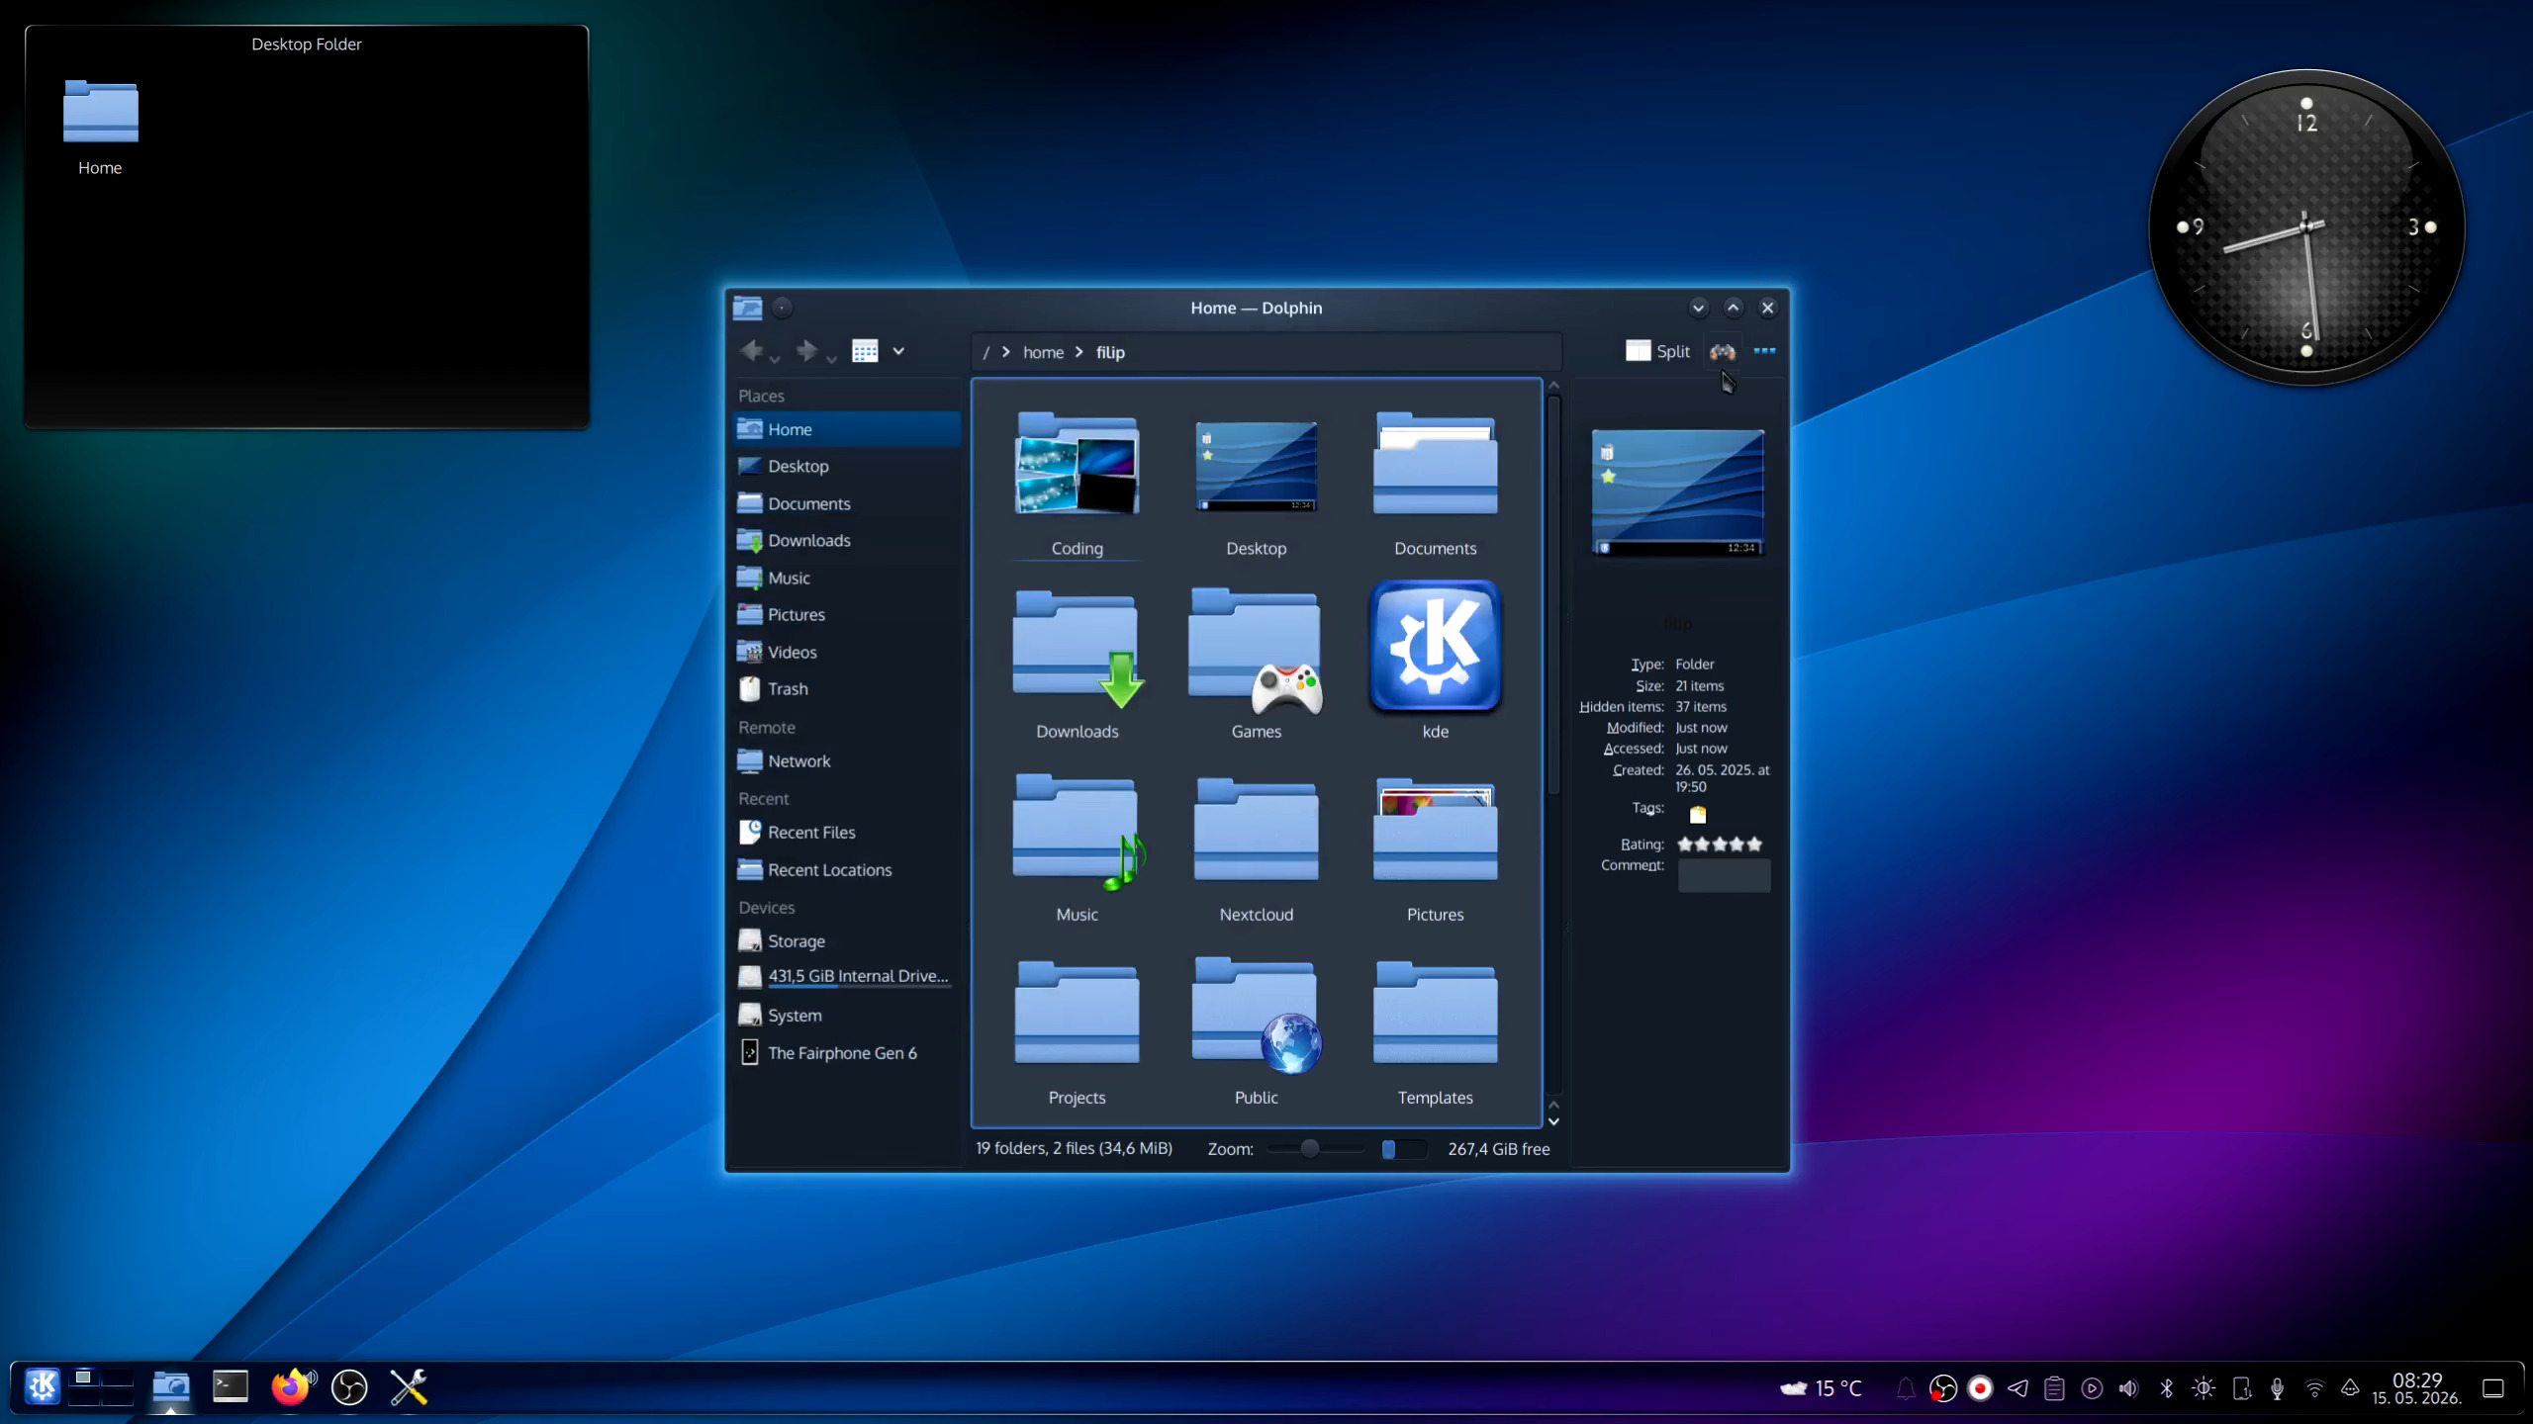This screenshot has width=2533, height=1424.
Task: Open the chevron after root in breadcrumb
Action: click(x=1005, y=352)
